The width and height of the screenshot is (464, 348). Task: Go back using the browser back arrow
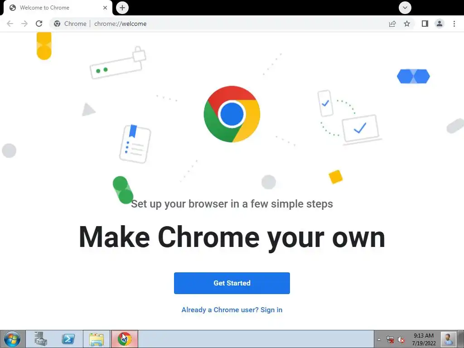pos(10,24)
